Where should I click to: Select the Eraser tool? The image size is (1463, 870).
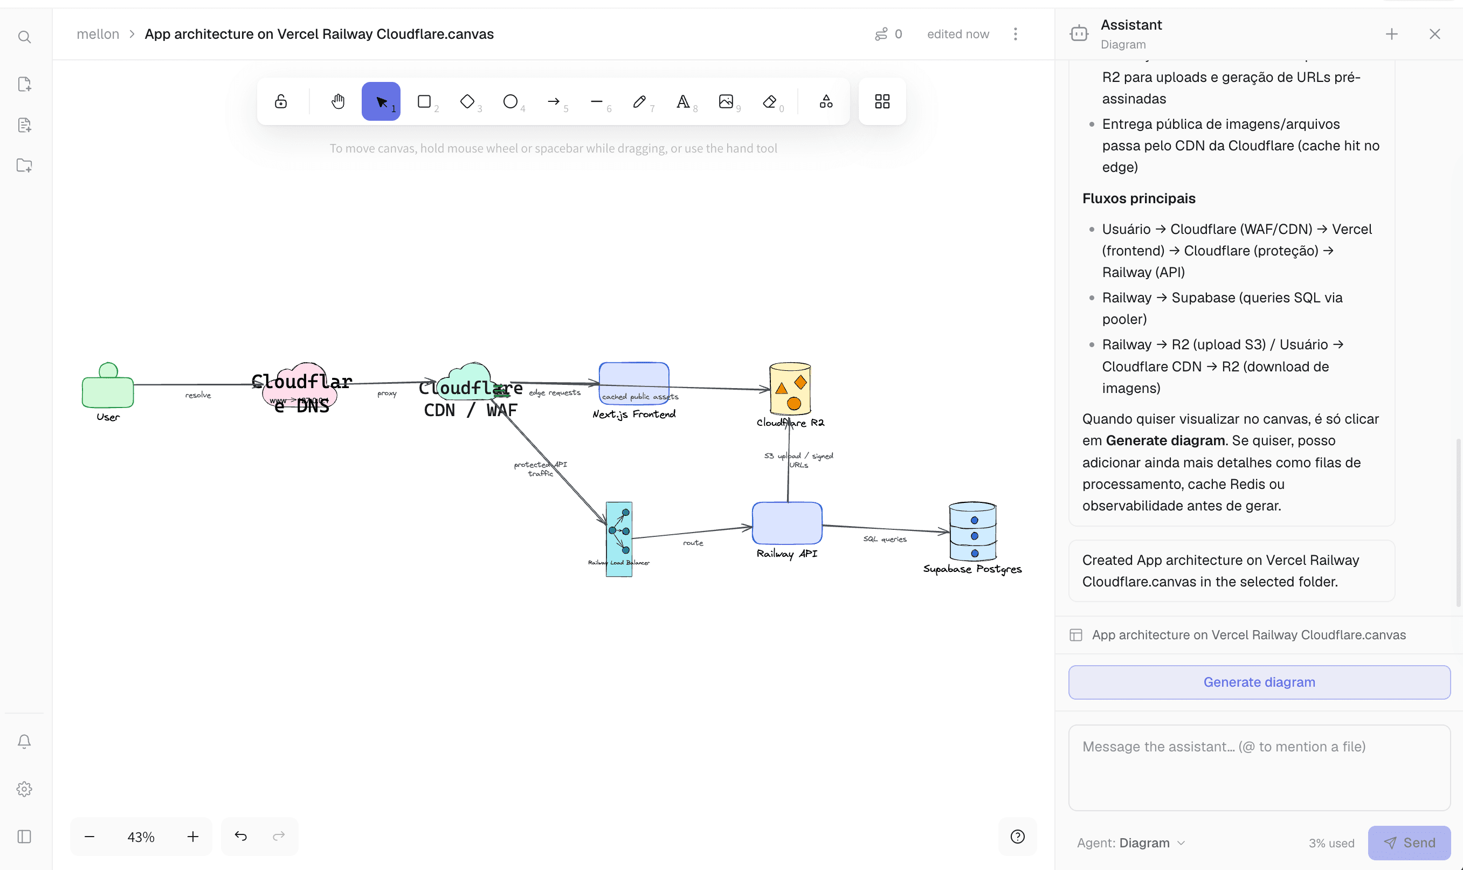pyautogui.click(x=769, y=101)
